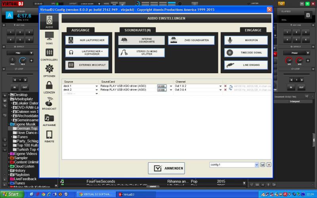Click the config 1 preset name field
Image resolution: width=317 pixels, height=198 pixels.
pyautogui.click(x=232, y=165)
